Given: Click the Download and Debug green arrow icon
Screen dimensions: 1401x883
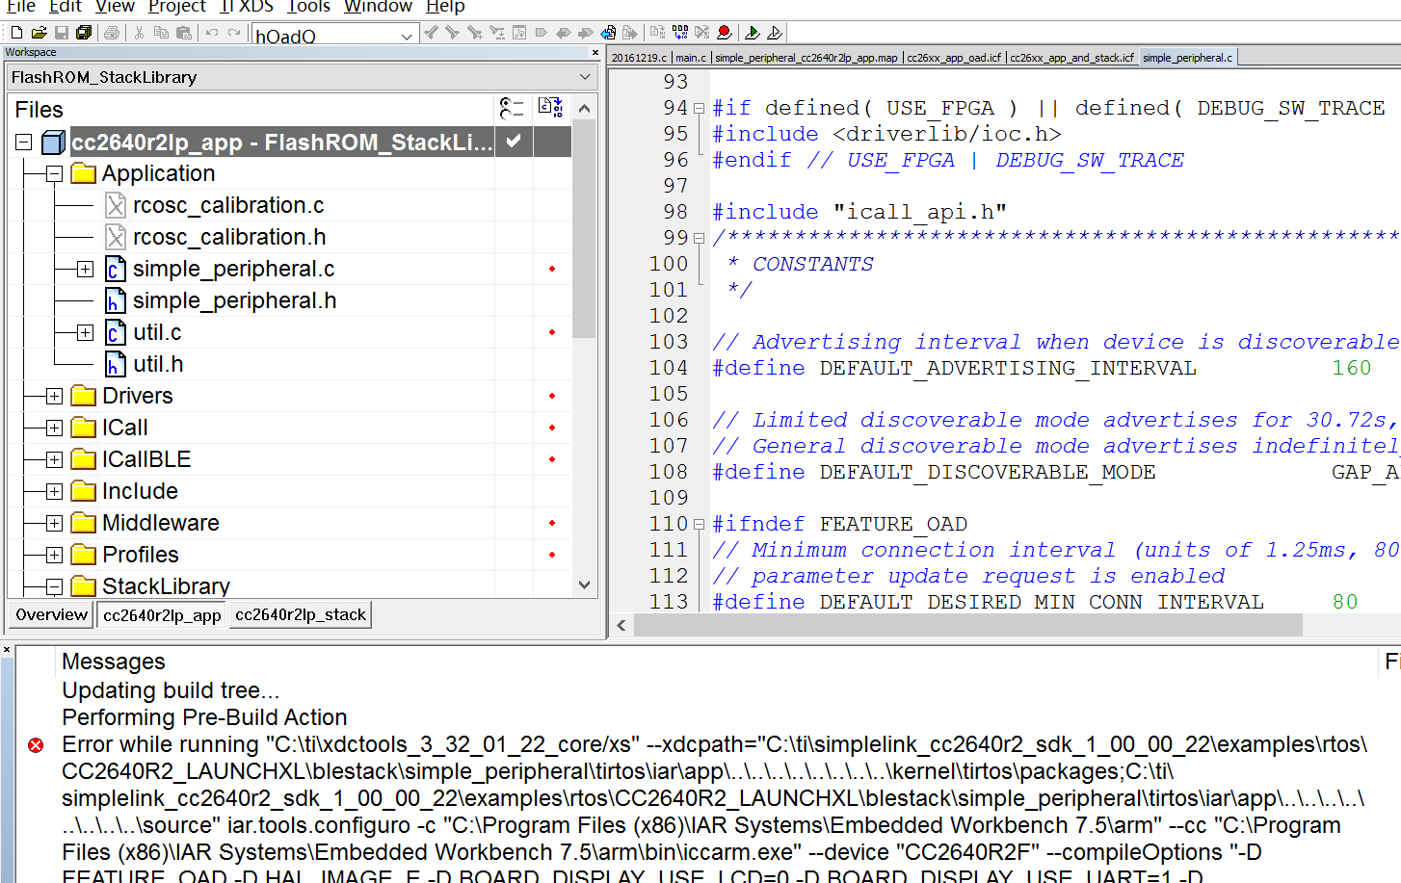Looking at the screenshot, I should pos(753,33).
